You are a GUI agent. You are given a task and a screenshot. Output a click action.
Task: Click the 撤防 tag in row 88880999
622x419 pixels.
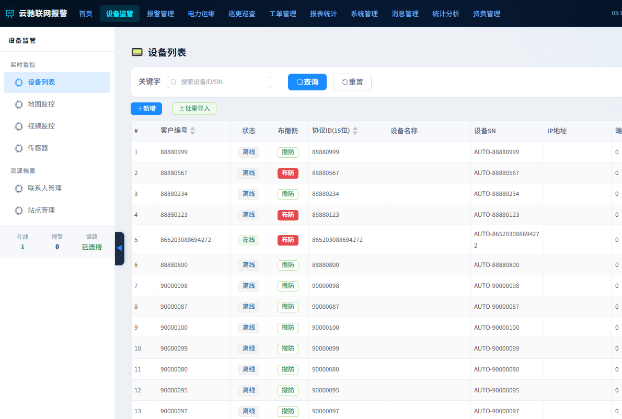[287, 152]
